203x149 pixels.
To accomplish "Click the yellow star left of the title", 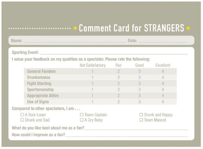I will point(75,28).
